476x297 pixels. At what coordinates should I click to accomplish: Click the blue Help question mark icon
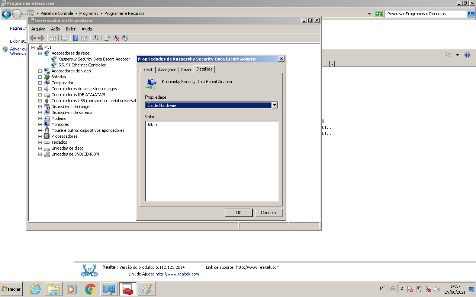coord(75,38)
